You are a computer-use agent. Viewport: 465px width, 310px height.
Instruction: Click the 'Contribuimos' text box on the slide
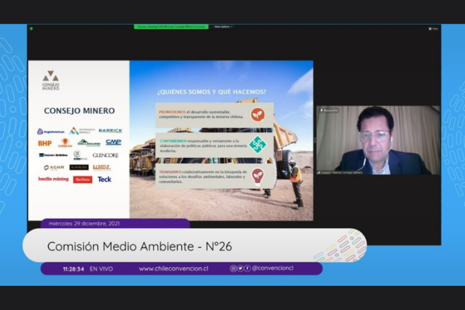point(215,145)
